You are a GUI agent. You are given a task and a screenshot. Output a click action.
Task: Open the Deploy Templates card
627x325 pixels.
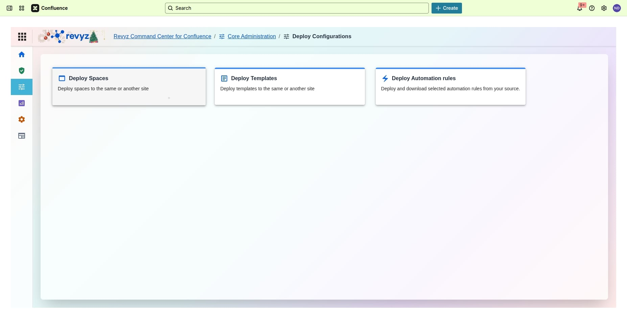coord(289,87)
